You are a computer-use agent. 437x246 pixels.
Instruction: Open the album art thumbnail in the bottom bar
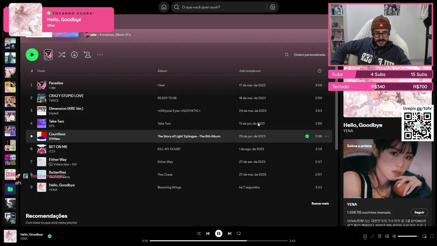[10, 236]
